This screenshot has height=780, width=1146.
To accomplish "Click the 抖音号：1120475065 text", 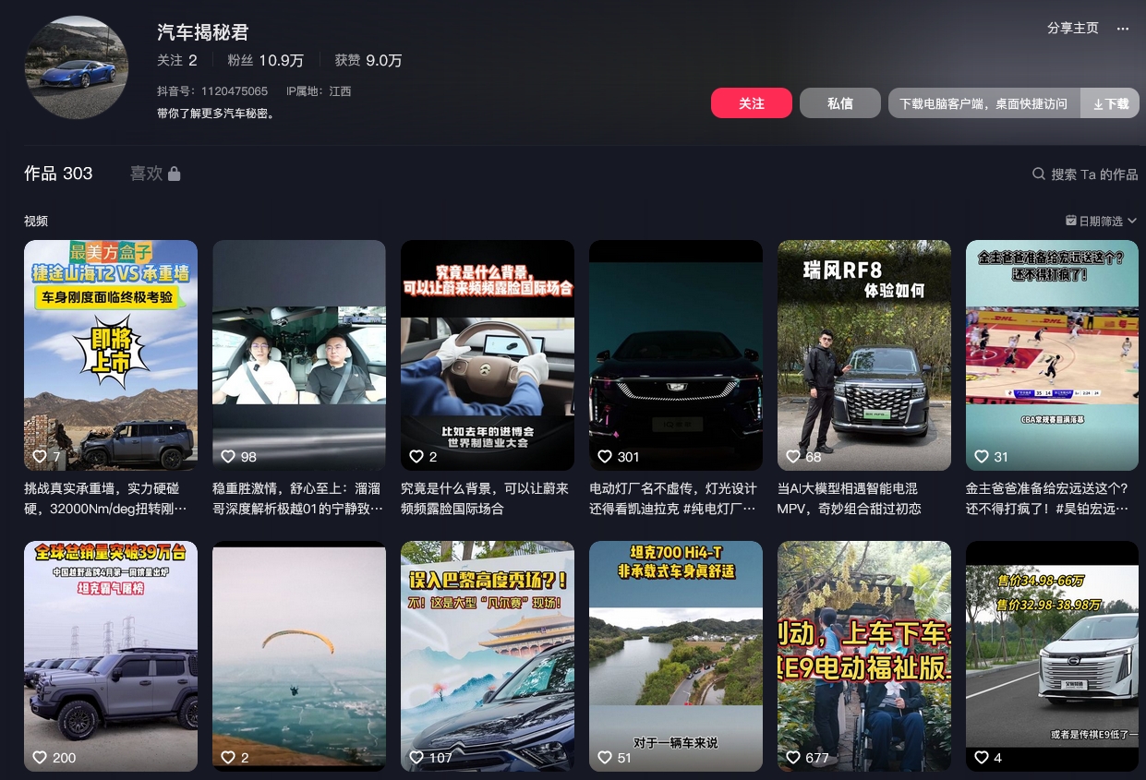I will coord(212,91).
